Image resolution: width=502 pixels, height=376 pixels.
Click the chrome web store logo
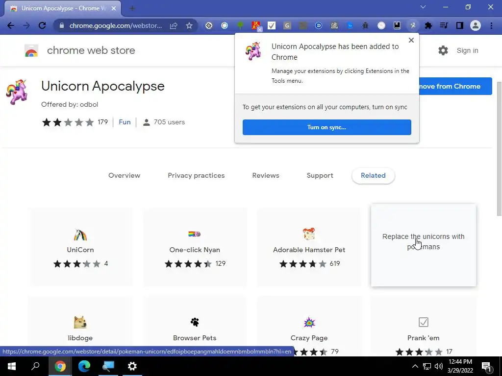[x=31, y=50]
